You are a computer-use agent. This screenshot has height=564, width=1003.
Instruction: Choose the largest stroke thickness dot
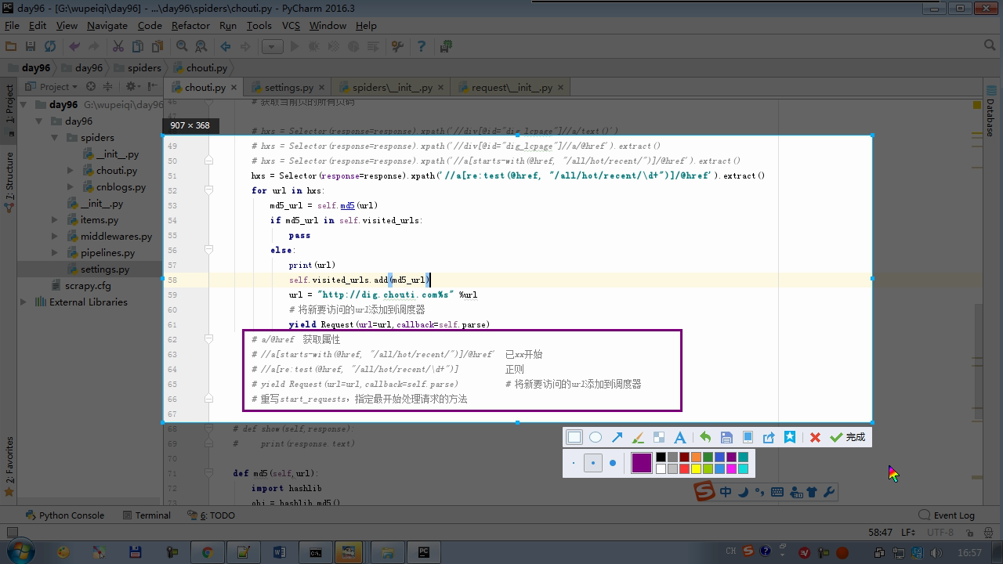click(x=613, y=463)
